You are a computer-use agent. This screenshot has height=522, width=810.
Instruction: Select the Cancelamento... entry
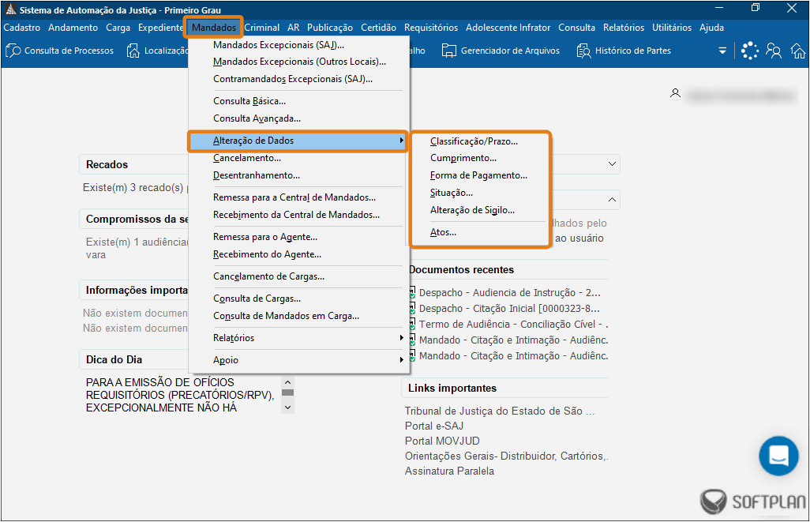pos(298,158)
